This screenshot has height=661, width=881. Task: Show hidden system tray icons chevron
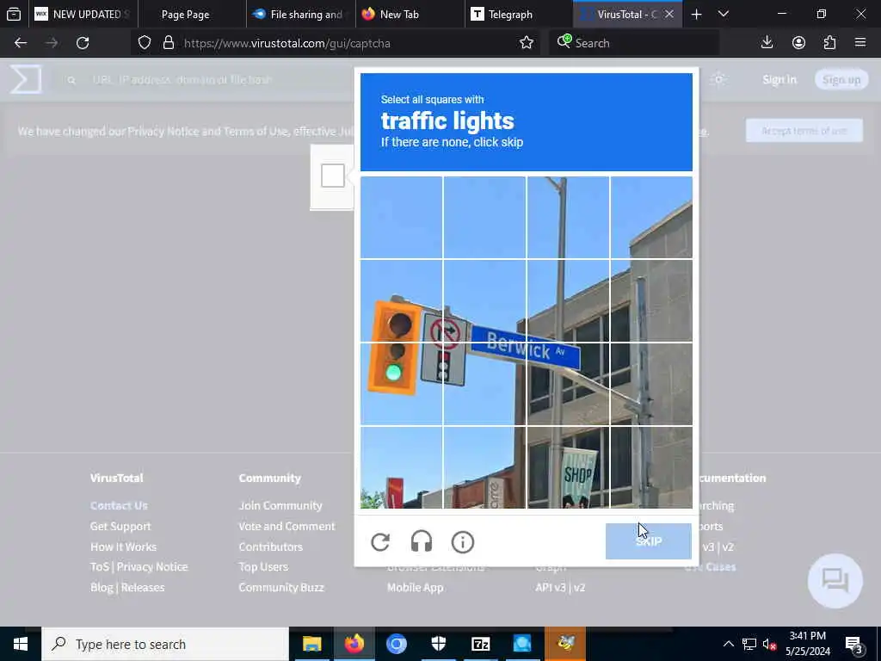(728, 644)
